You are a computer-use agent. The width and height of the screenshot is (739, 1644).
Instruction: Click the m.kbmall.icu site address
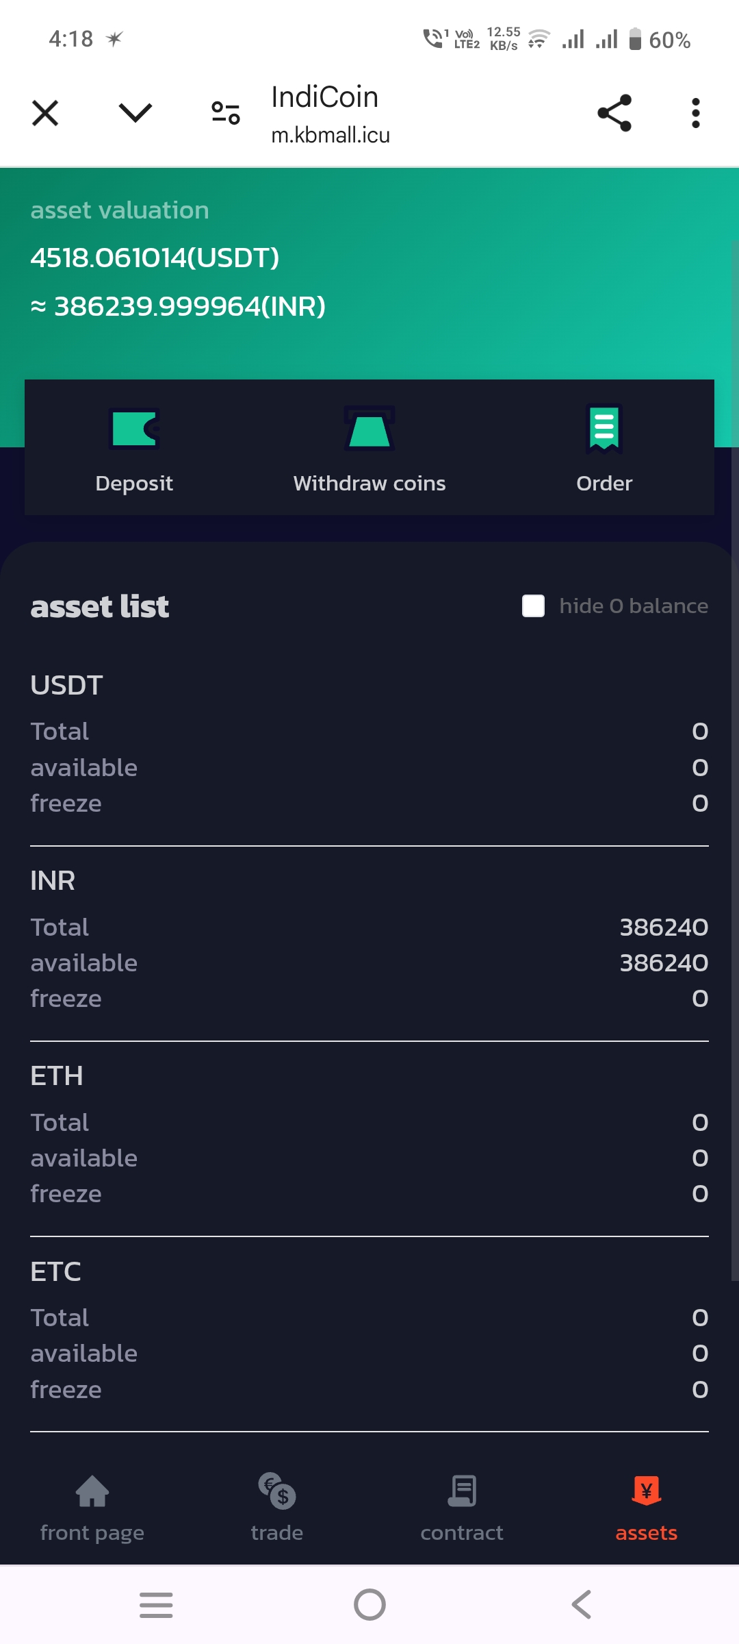point(330,136)
